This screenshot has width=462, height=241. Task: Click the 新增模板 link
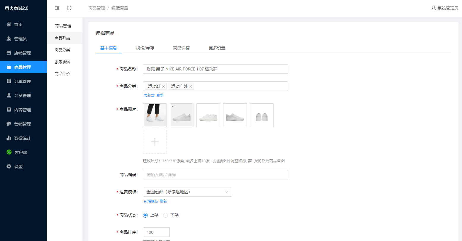pos(151,201)
